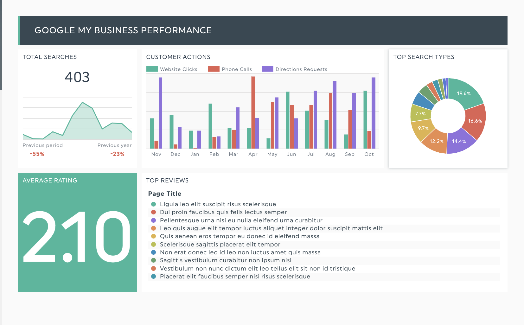Toggle the Directions Requests legend swatch
Screen dimensions: 524x325
267,69
